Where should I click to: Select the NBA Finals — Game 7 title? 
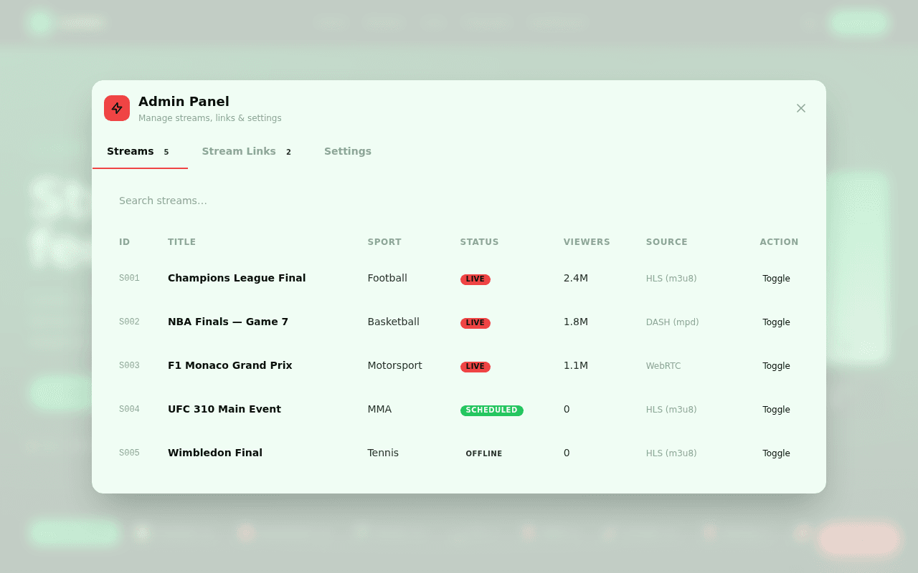tap(228, 322)
